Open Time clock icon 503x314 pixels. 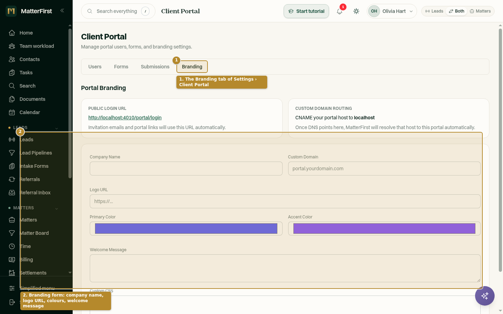(x=12, y=246)
